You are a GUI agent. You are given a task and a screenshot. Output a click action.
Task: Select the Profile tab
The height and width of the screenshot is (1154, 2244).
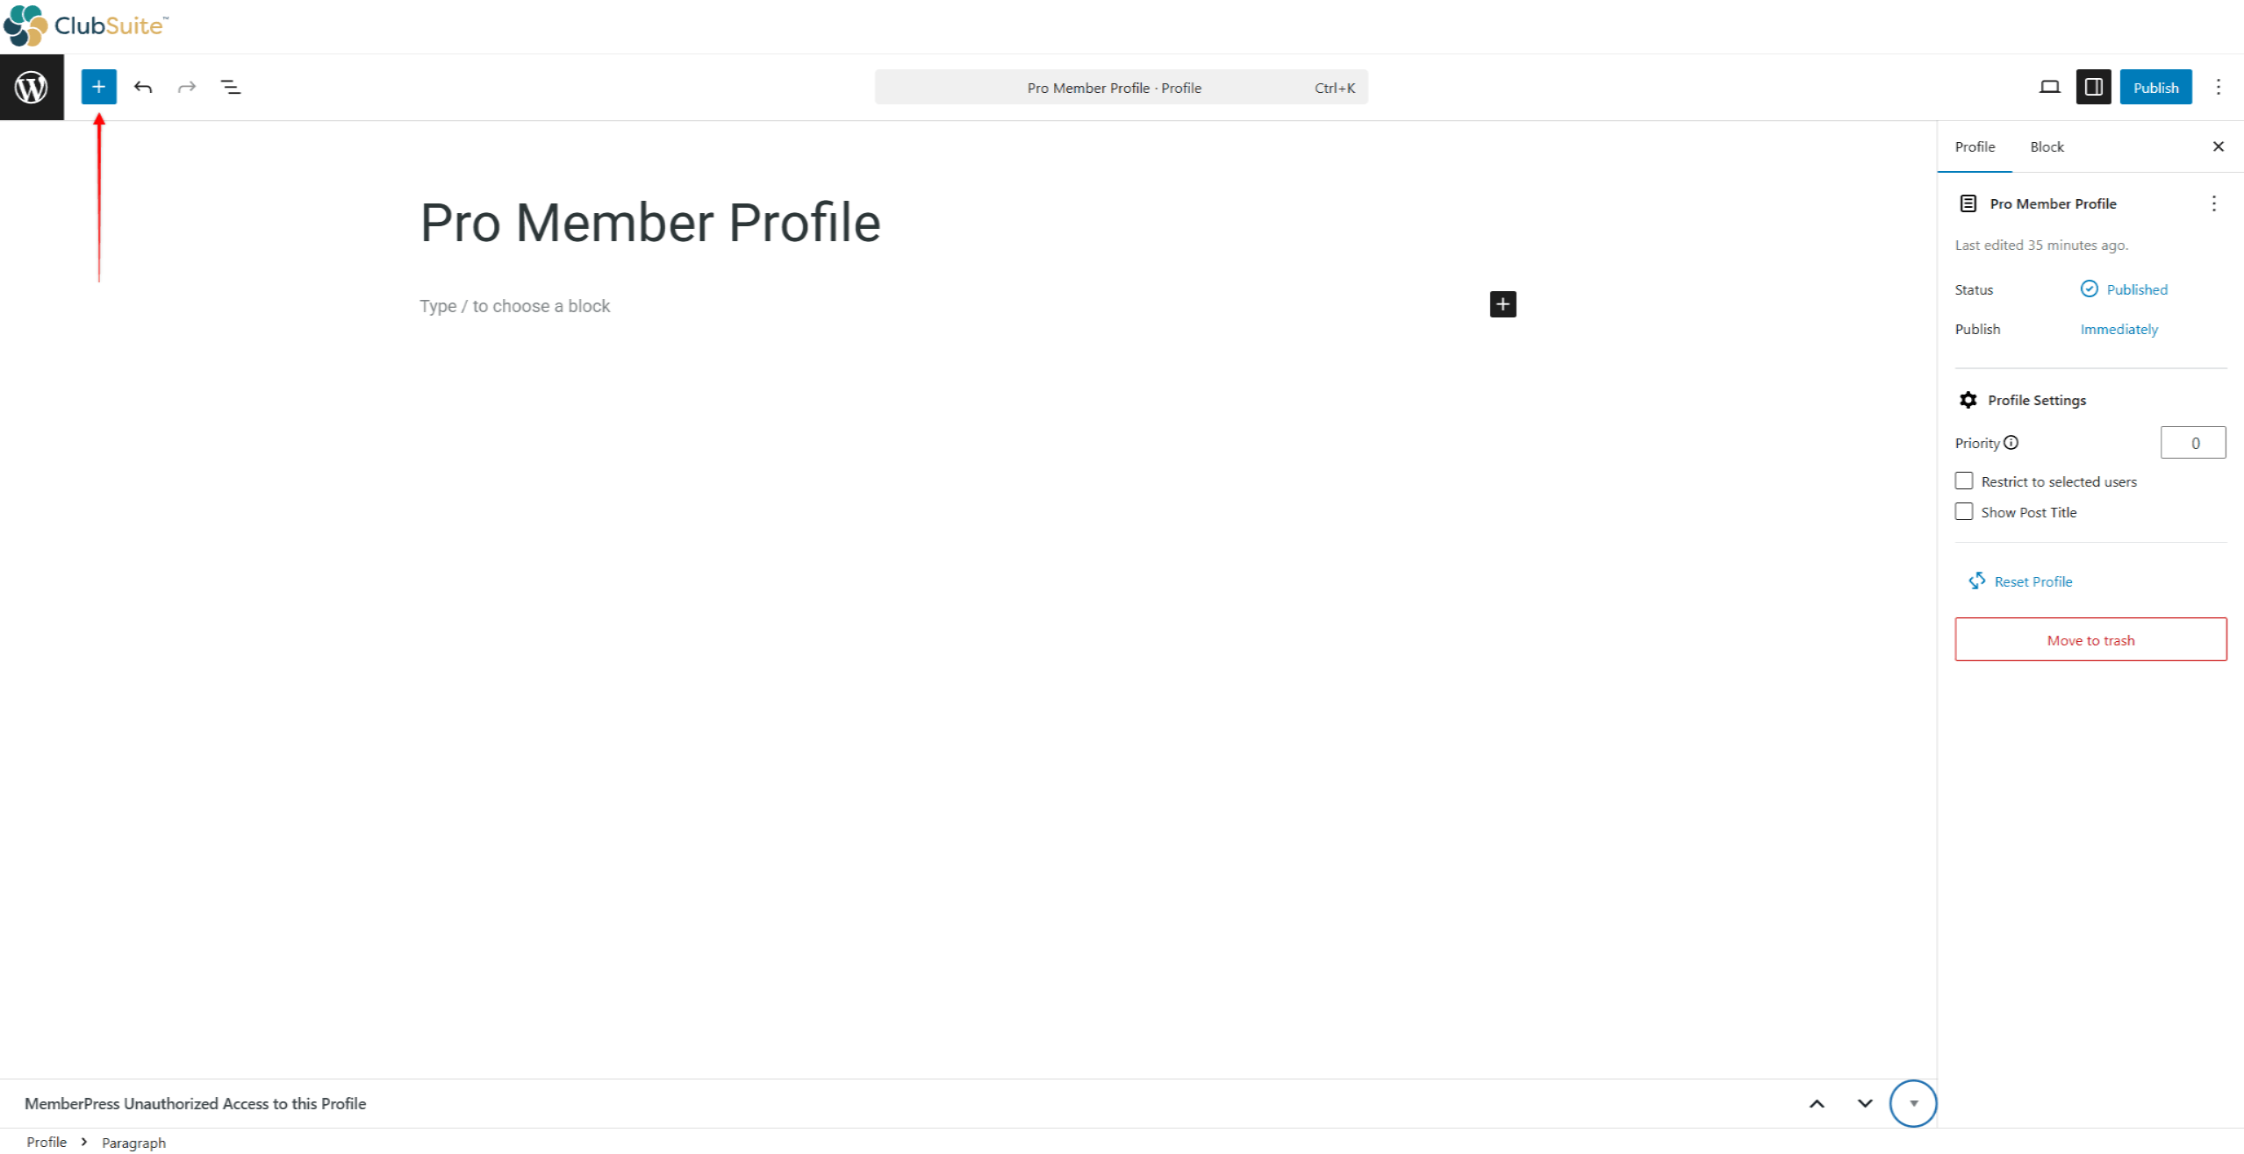coord(1974,146)
